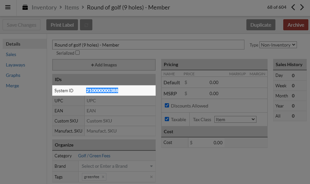Viewport: 310px width, 184px height.
Task: Go to next item arrow
Action: (302, 7)
